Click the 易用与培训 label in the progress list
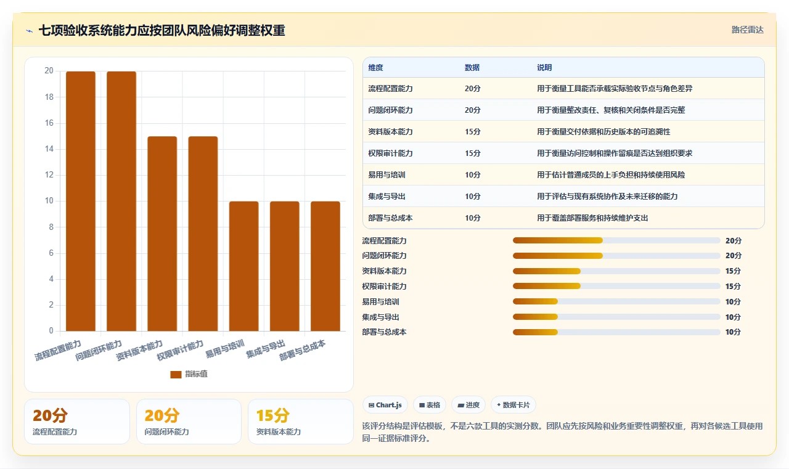The width and height of the screenshot is (789, 469). click(381, 302)
